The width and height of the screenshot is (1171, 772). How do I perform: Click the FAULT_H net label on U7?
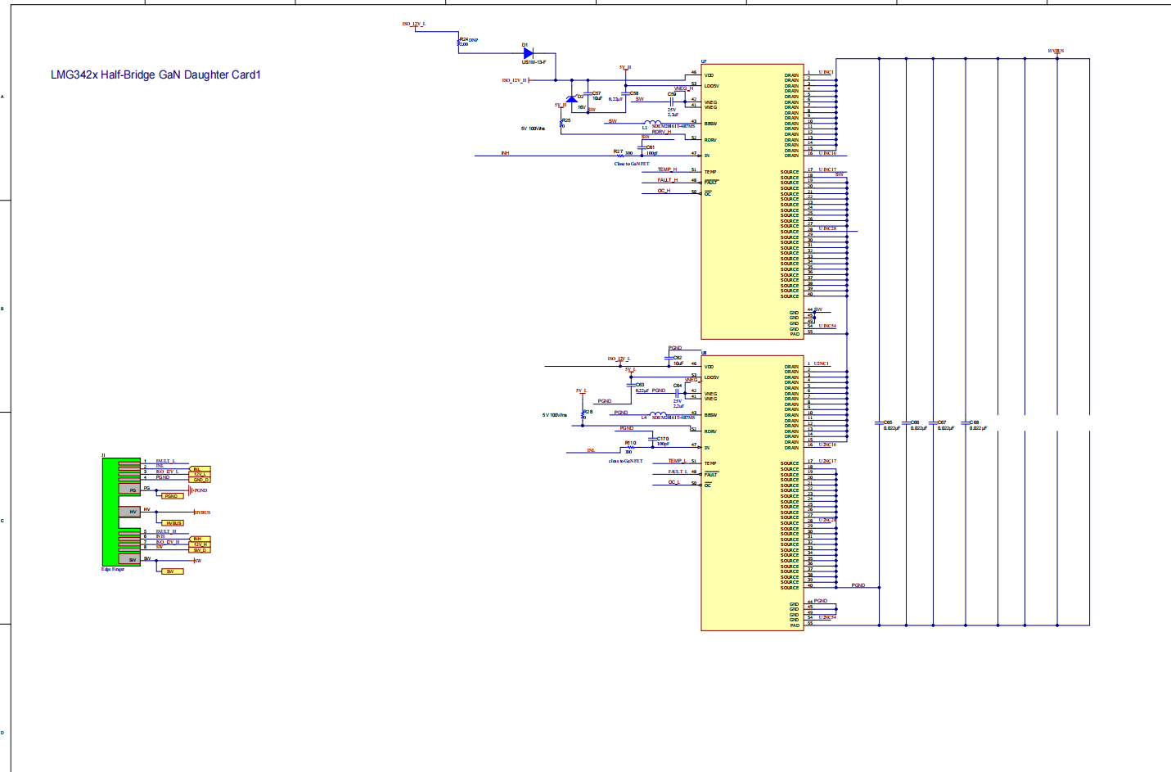(x=668, y=180)
